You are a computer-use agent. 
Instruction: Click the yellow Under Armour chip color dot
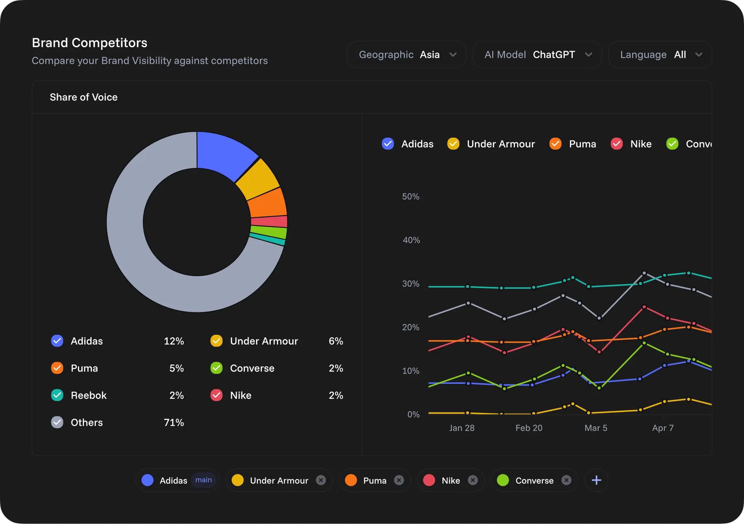coord(238,480)
